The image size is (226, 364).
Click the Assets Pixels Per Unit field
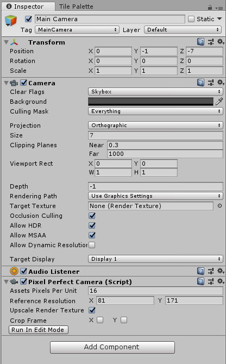155,291
